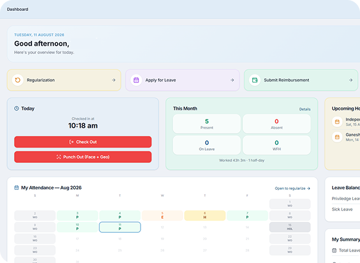Select day 23 week-off cell
Screen dimensions: 360x263
(x=35, y=250)
